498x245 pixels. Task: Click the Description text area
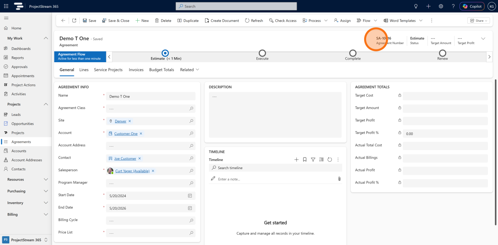275,115
